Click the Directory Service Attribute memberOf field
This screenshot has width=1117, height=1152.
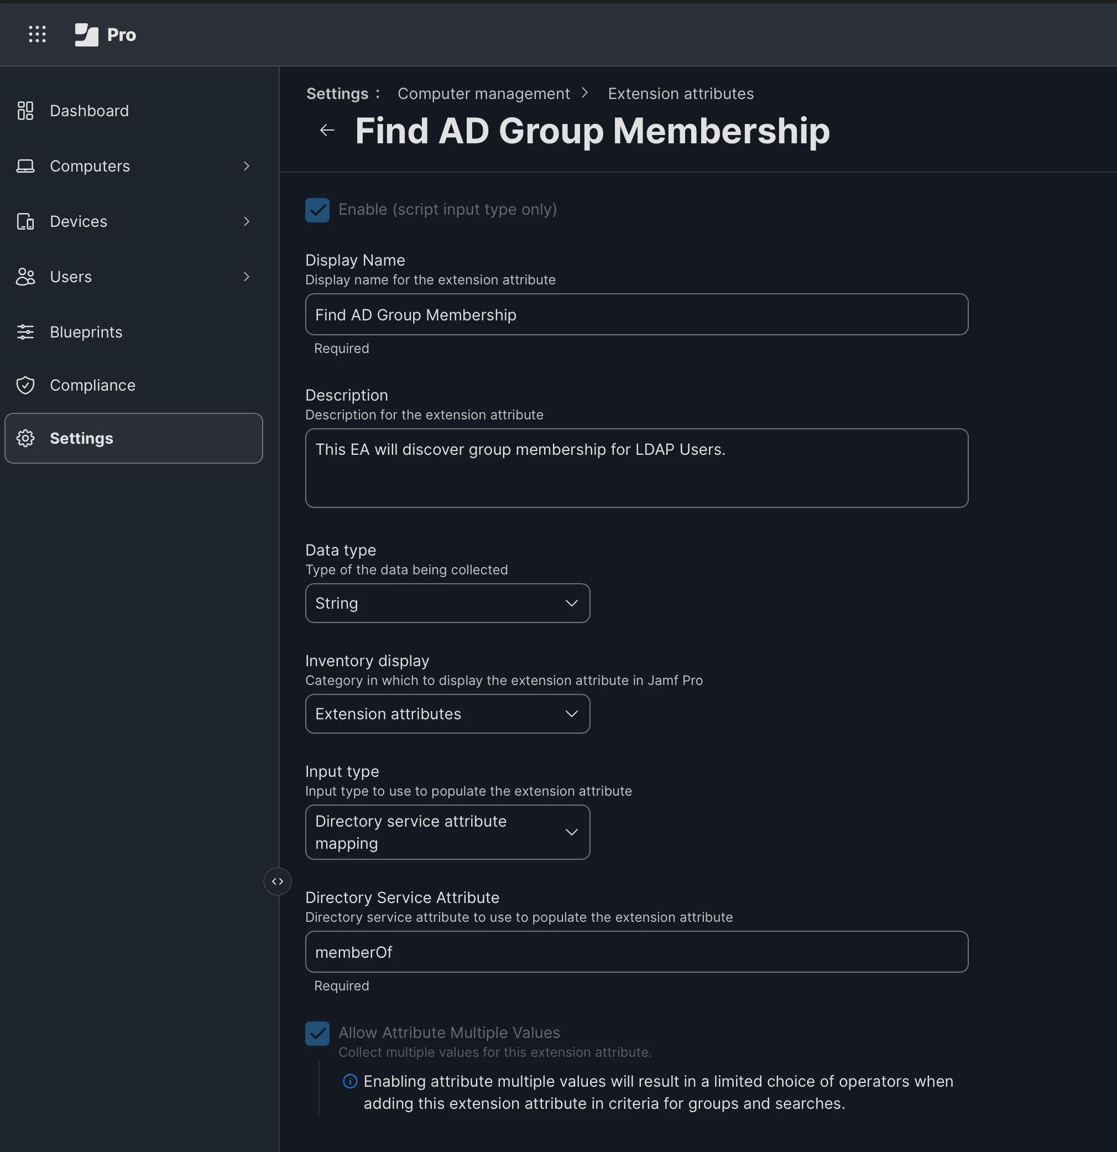coord(636,952)
